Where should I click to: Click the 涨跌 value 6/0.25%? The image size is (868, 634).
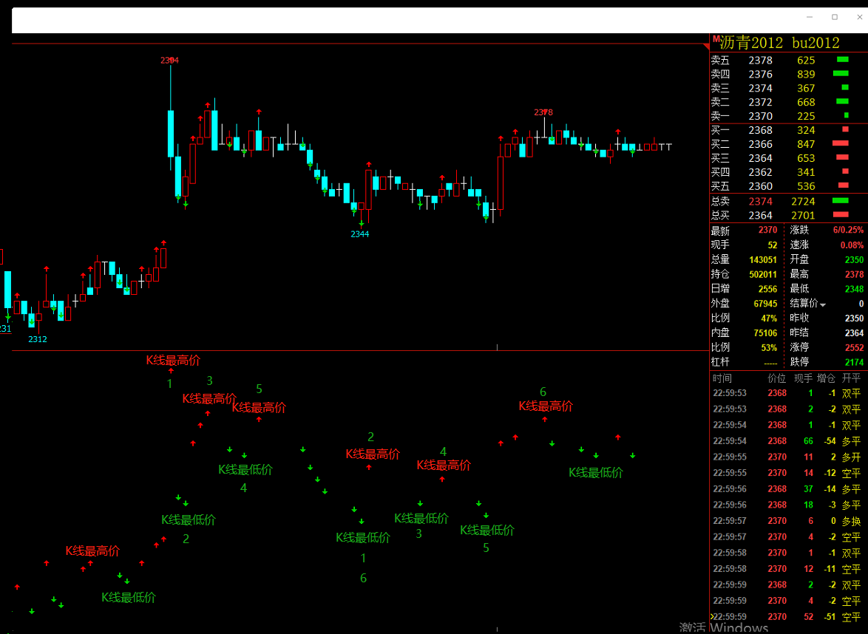click(848, 230)
